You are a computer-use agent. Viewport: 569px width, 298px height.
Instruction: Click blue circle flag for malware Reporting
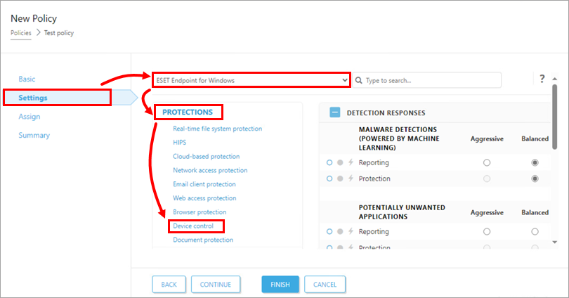coord(329,162)
